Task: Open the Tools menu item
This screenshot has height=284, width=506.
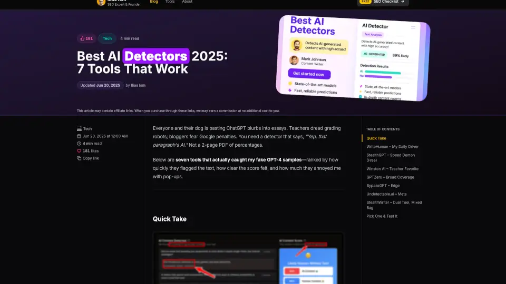Action: pyautogui.click(x=170, y=2)
